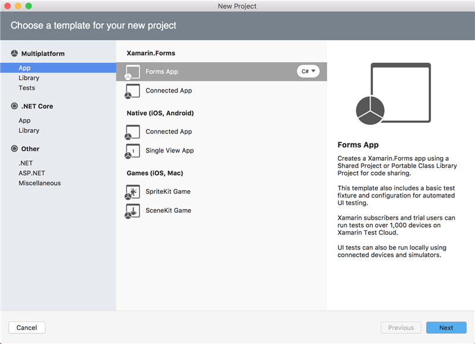Screen dimensions: 475x344
Task: Choose the SceneKit Game template
Action: pos(221,211)
